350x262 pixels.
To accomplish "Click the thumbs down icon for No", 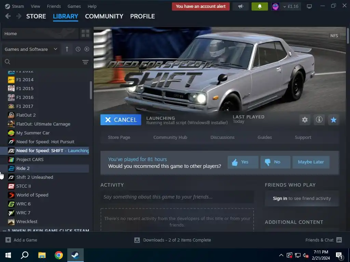I will tap(268, 162).
